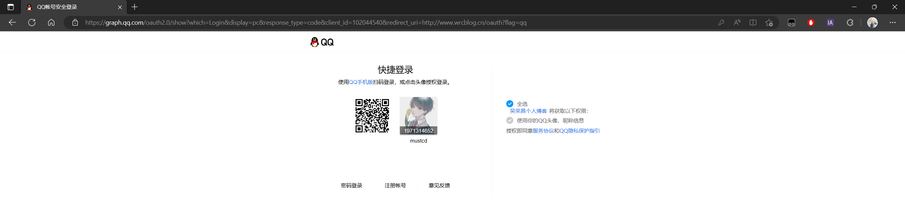Image resolution: width=905 pixels, height=205 pixels.
Task: Close the QQ帐号安全登录 tab
Action: point(120,7)
